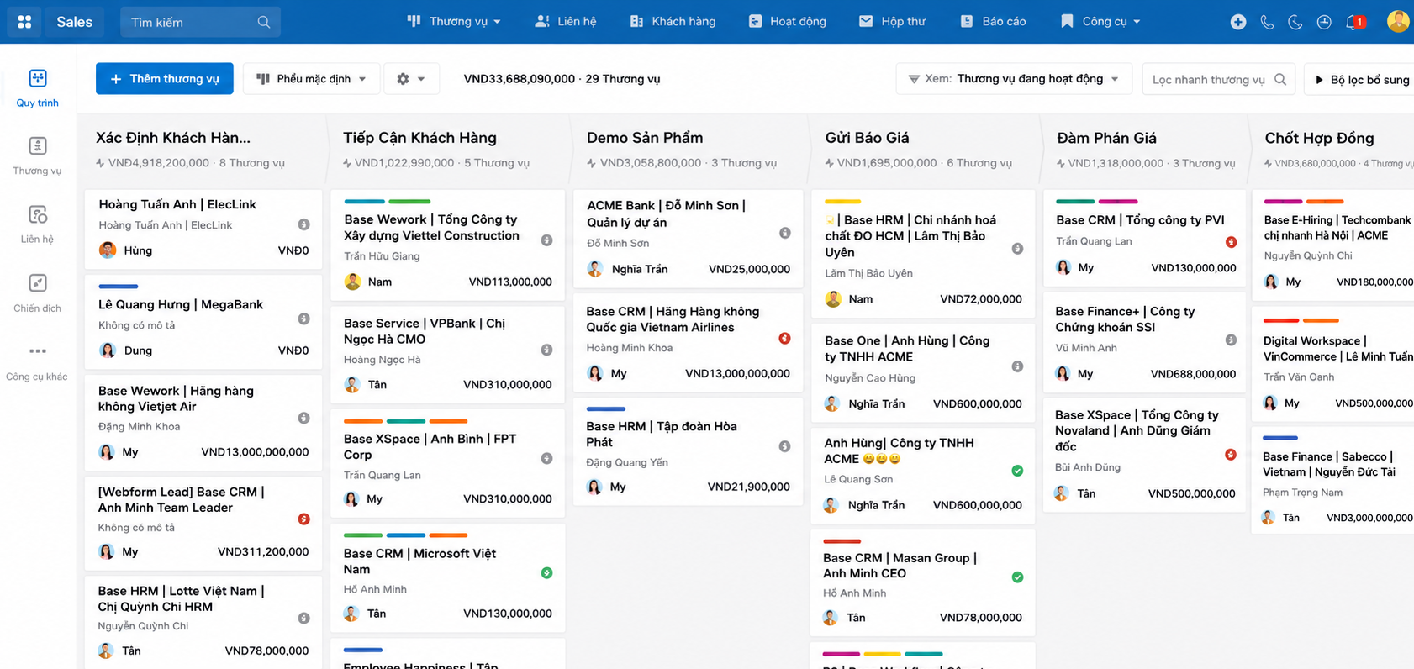This screenshot has width=1414, height=669.
Task: Click green check on Masan Group card
Action: [1017, 577]
